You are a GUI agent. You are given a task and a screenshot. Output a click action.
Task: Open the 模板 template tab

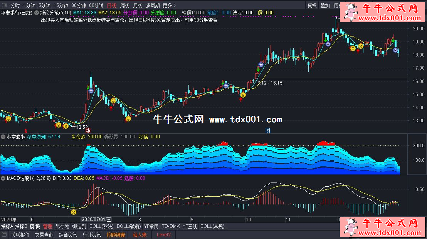(x=35, y=226)
